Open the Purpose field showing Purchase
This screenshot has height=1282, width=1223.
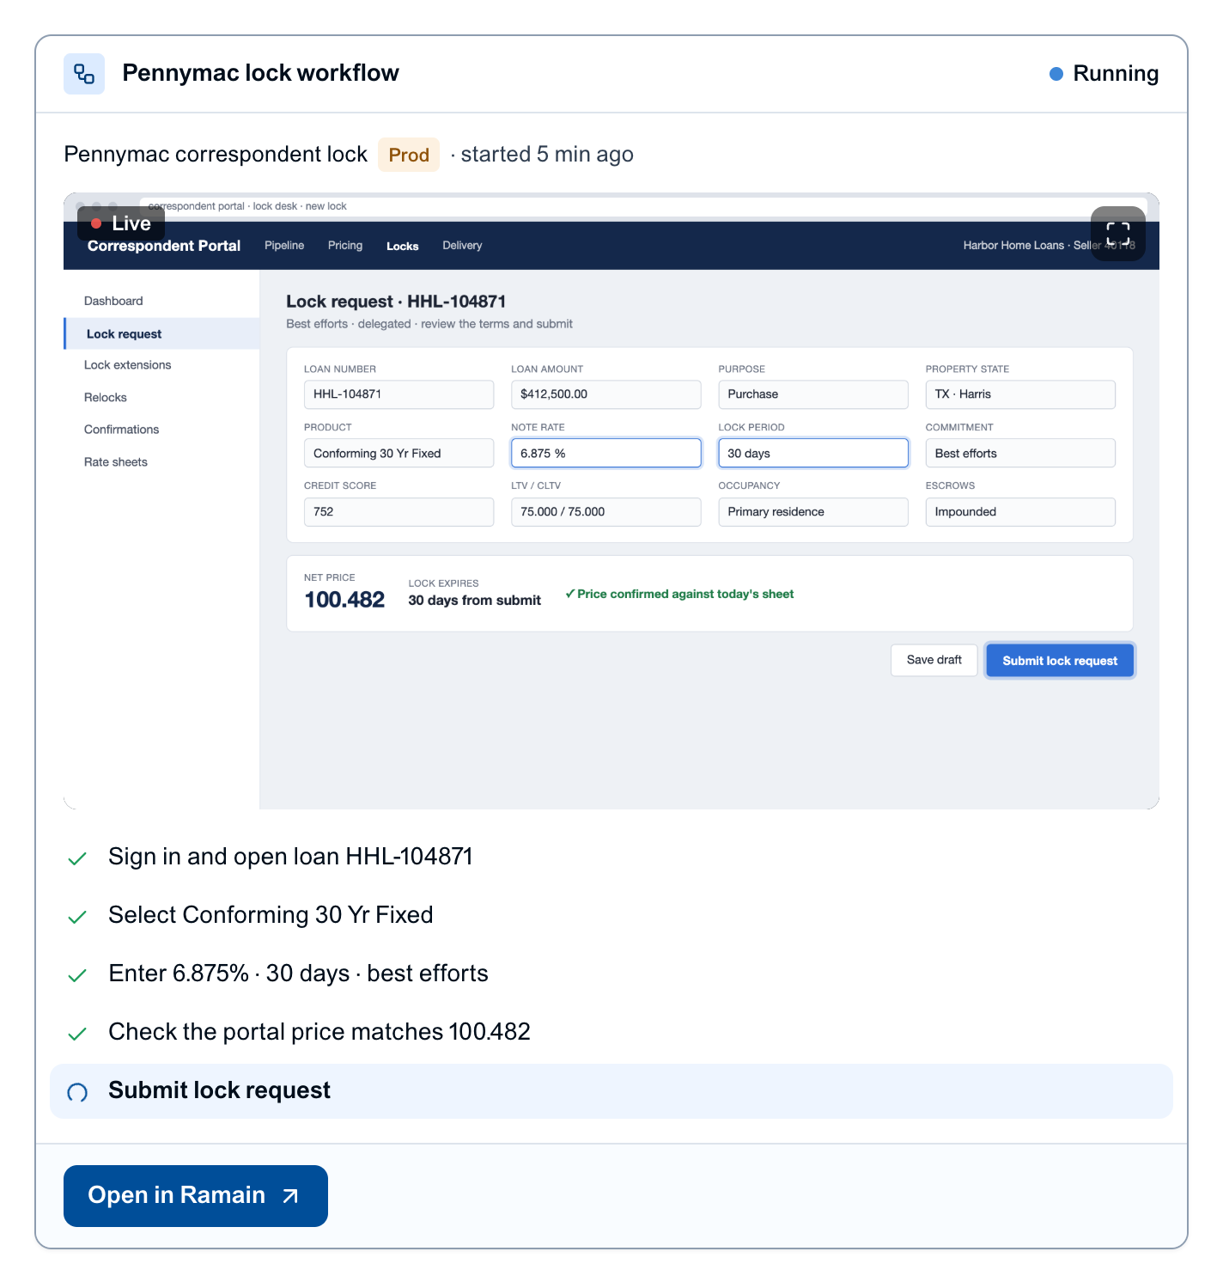click(x=813, y=394)
